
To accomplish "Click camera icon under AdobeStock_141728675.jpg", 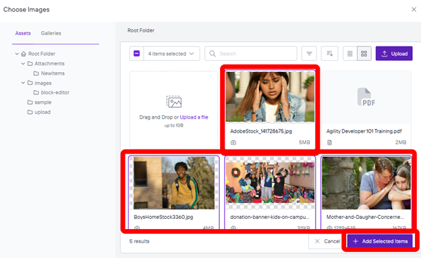I will [233, 142].
